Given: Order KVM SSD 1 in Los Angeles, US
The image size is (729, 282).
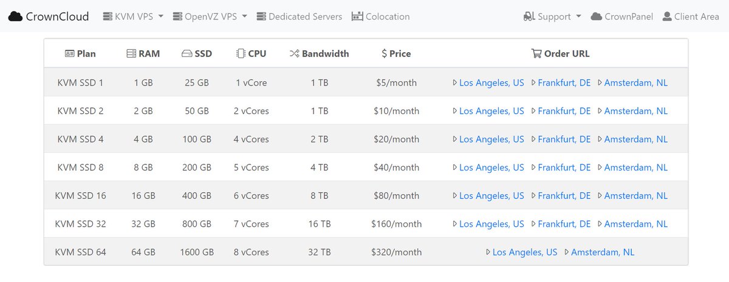Looking at the screenshot, I should (491, 82).
